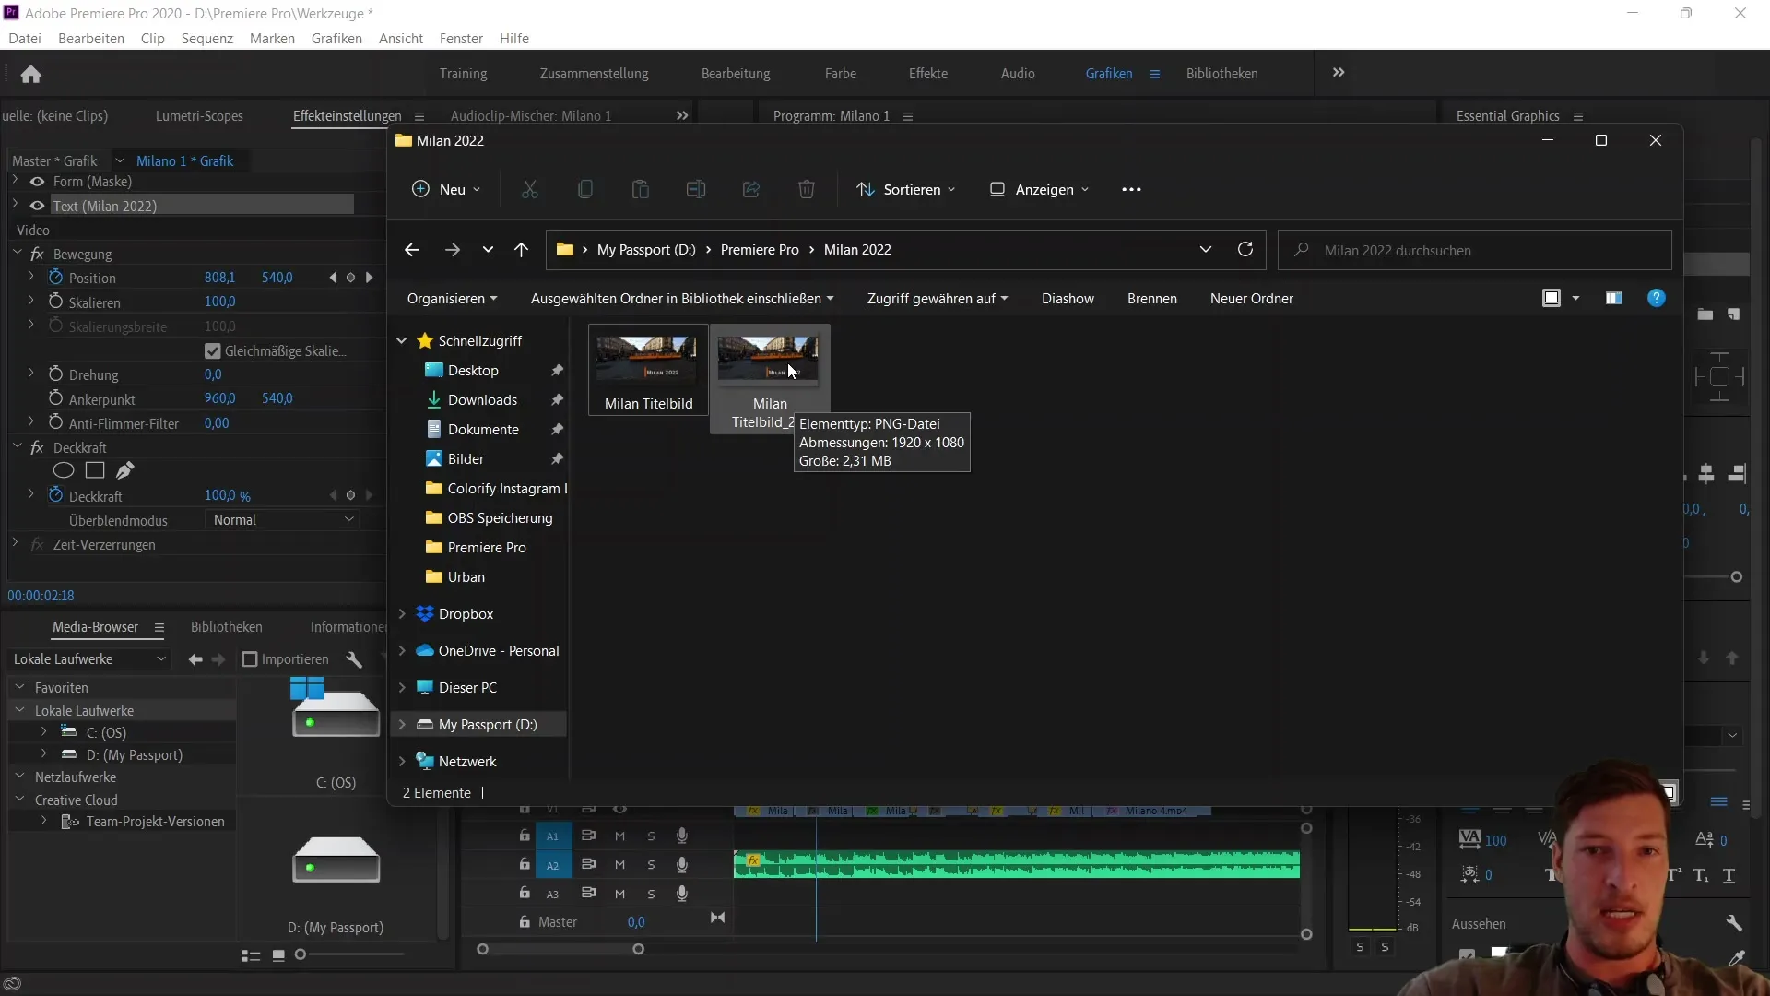This screenshot has width=1770, height=996.
Task: Mute audio track A1
Action: (619, 836)
